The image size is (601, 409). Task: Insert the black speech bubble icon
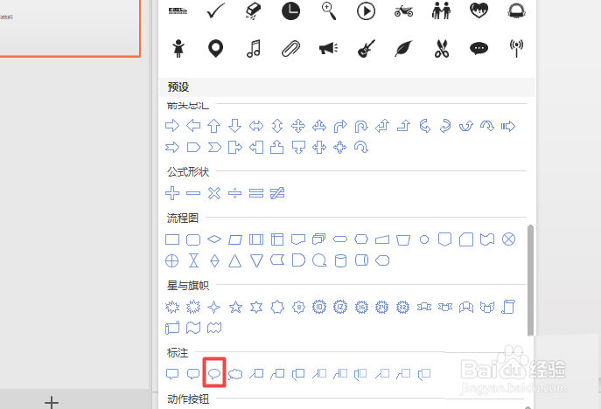(479, 49)
